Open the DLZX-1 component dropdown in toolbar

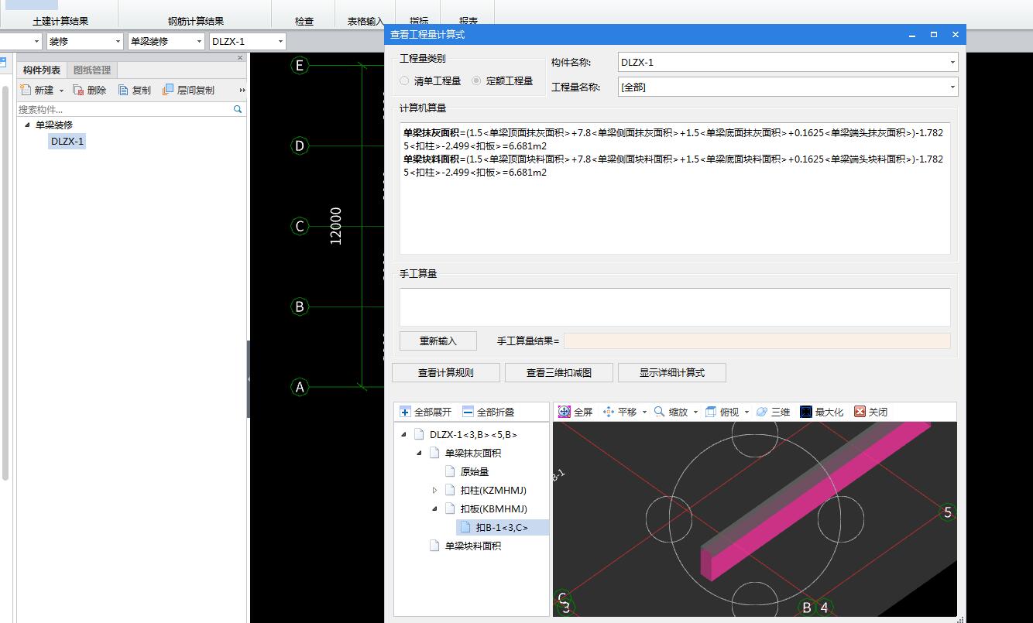pos(280,42)
